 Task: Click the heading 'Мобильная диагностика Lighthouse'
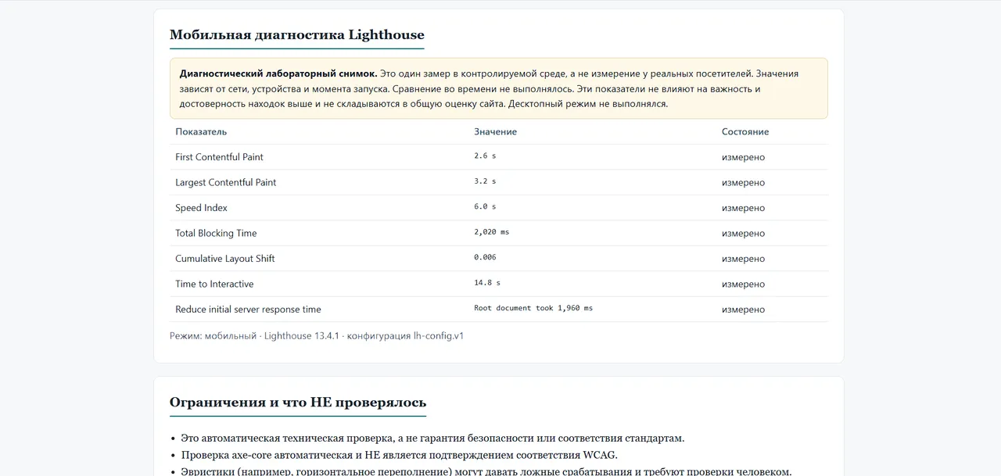pos(297,34)
